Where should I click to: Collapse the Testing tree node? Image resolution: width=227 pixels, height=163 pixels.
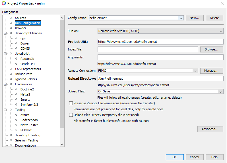5,110
